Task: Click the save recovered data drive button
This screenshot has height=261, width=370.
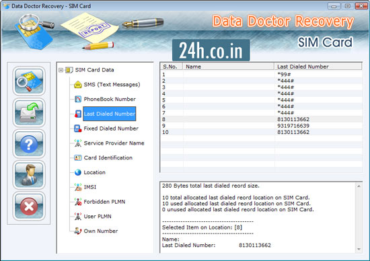Action: pos(29,112)
